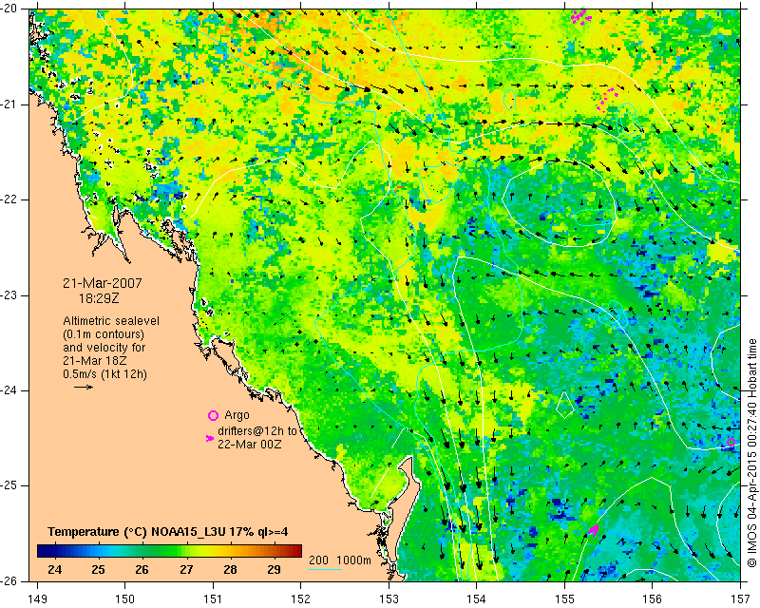This screenshot has height=608, width=760.
Task: Click the 0.5m/s velocity scale arrow
Action: 84,387
